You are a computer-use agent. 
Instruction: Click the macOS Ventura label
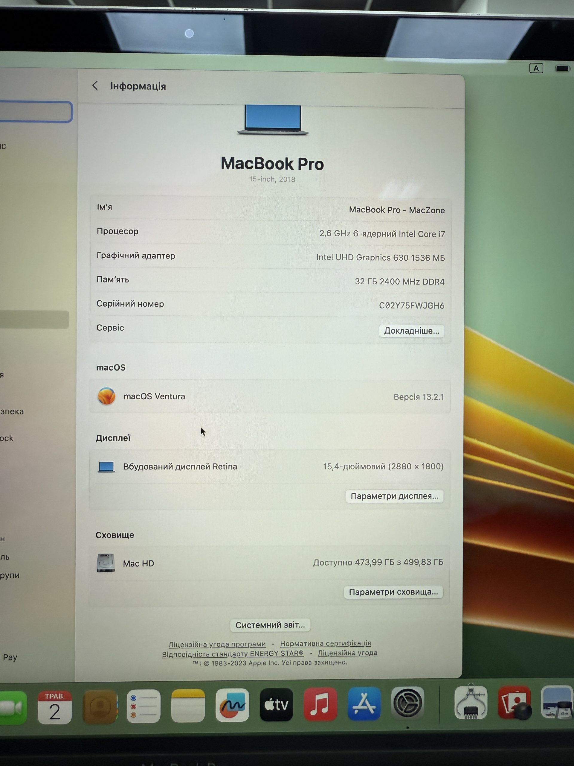[x=154, y=396]
